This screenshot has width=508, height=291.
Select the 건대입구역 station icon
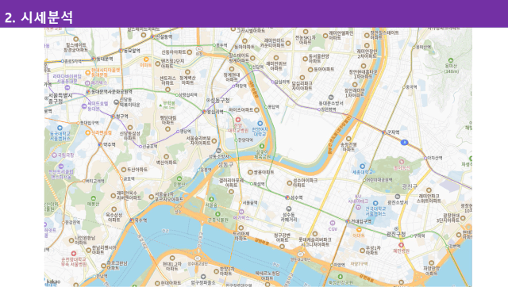[x=348, y=221]
